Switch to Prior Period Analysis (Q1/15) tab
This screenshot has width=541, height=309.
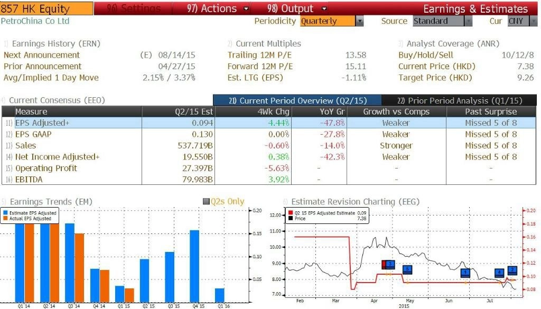point(459,100)
